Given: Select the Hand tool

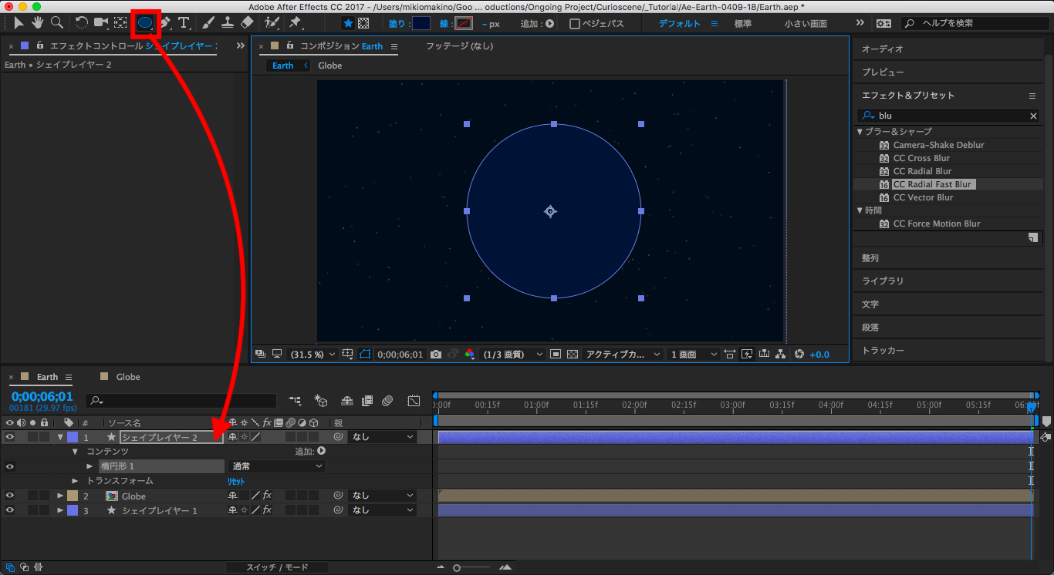Looking at the screenshot, I should click(x=38, y=23).
